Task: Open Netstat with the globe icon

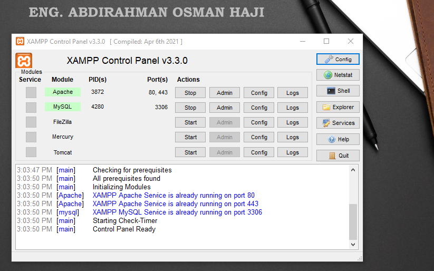Action: (x=338, y=75)
